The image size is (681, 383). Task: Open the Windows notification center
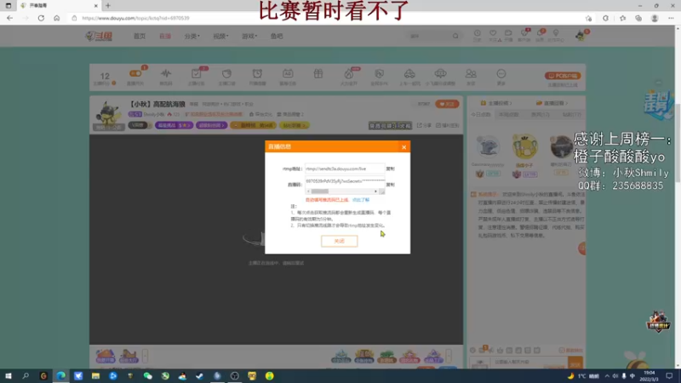669,376
